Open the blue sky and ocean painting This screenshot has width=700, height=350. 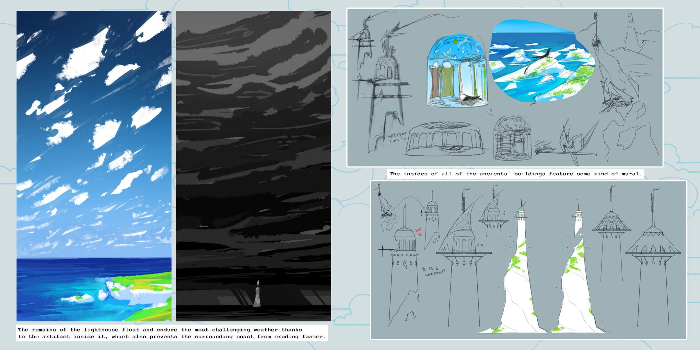tap(94, 166)
